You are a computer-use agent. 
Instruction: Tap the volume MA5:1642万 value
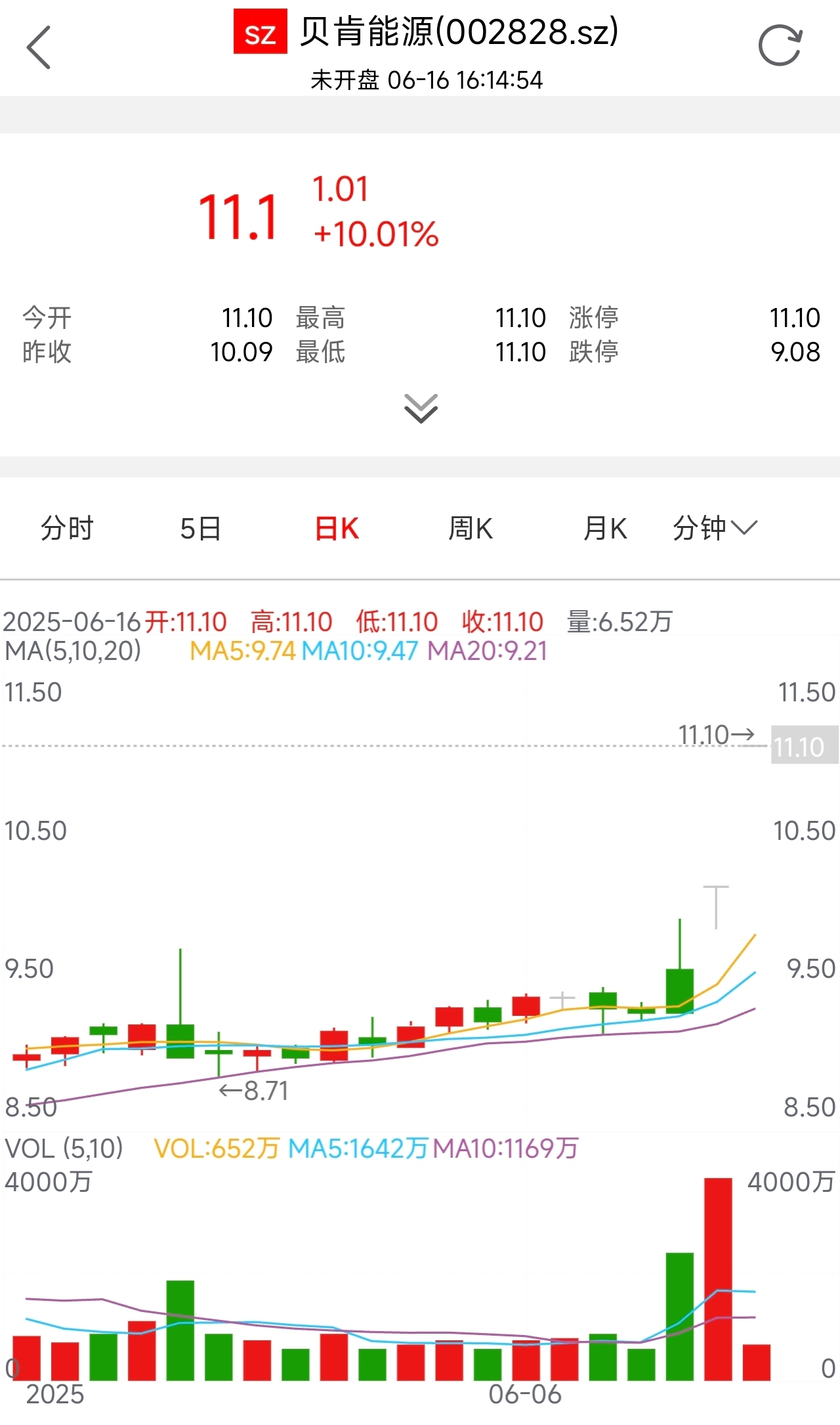tap(358, 1149)
